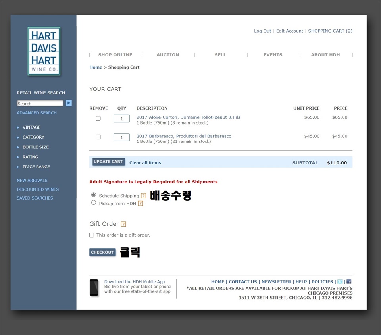Screen dimensions: 381x335
Task: Open the Advanced Search link
Action: pos(37,113)
